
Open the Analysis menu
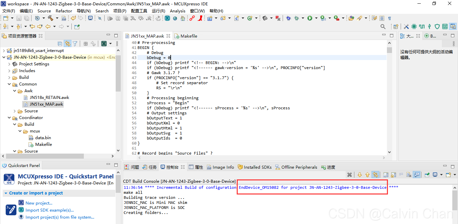tap(177, 11)
